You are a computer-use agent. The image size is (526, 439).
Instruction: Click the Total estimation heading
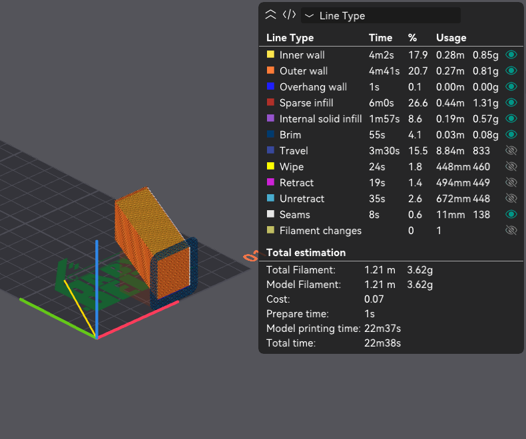[x=306, y=253]
